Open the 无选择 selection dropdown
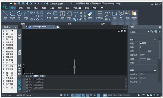 click(139, 32)
